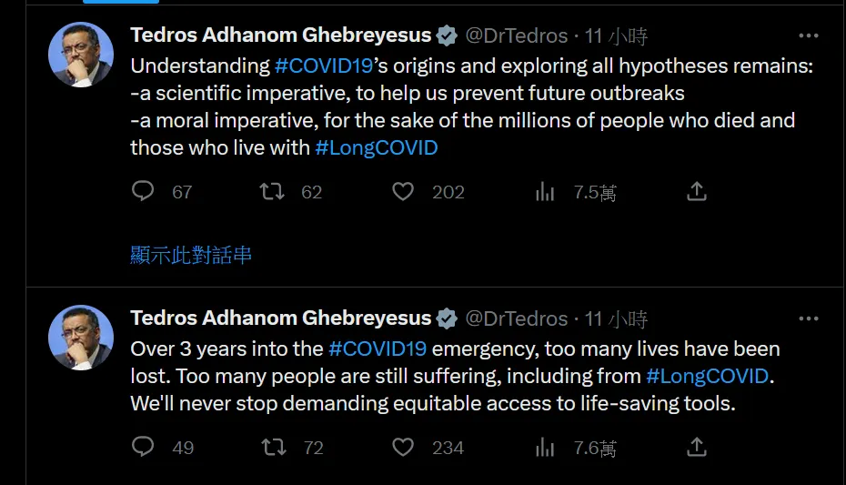Image resolution: width=846 pixels, height=485 pixels.
Task: Click 顯示此對話串 to show the thread
Action: pos(191,256)
